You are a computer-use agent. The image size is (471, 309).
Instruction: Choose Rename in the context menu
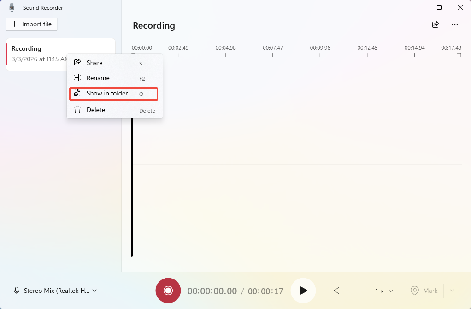click(98, 78)
